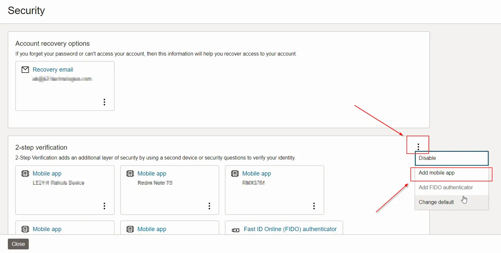
Task: Click the device icon on middle top-row Mobile app card
Action: (130, 174)
